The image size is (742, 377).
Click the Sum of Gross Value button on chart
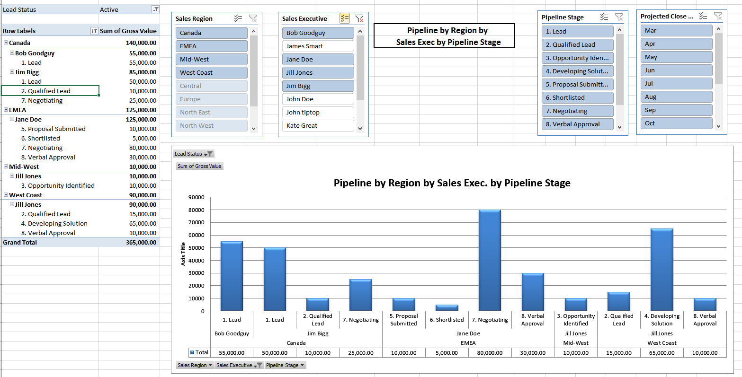199,166
